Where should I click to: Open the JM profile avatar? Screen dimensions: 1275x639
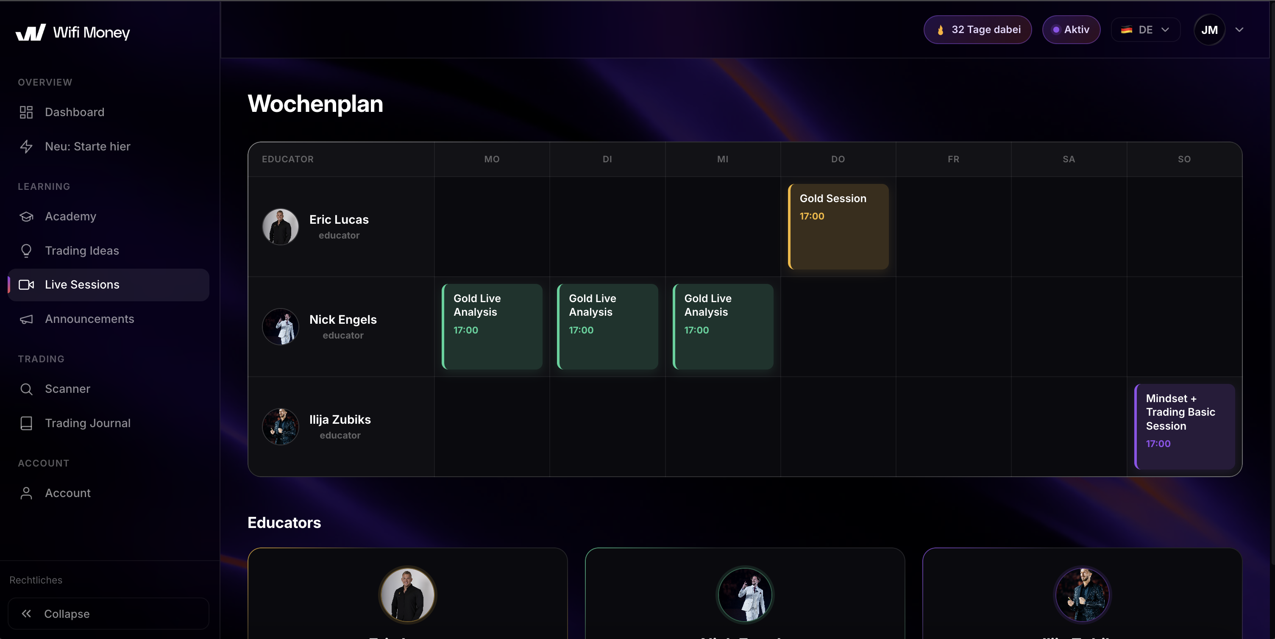coord(1209,30)
